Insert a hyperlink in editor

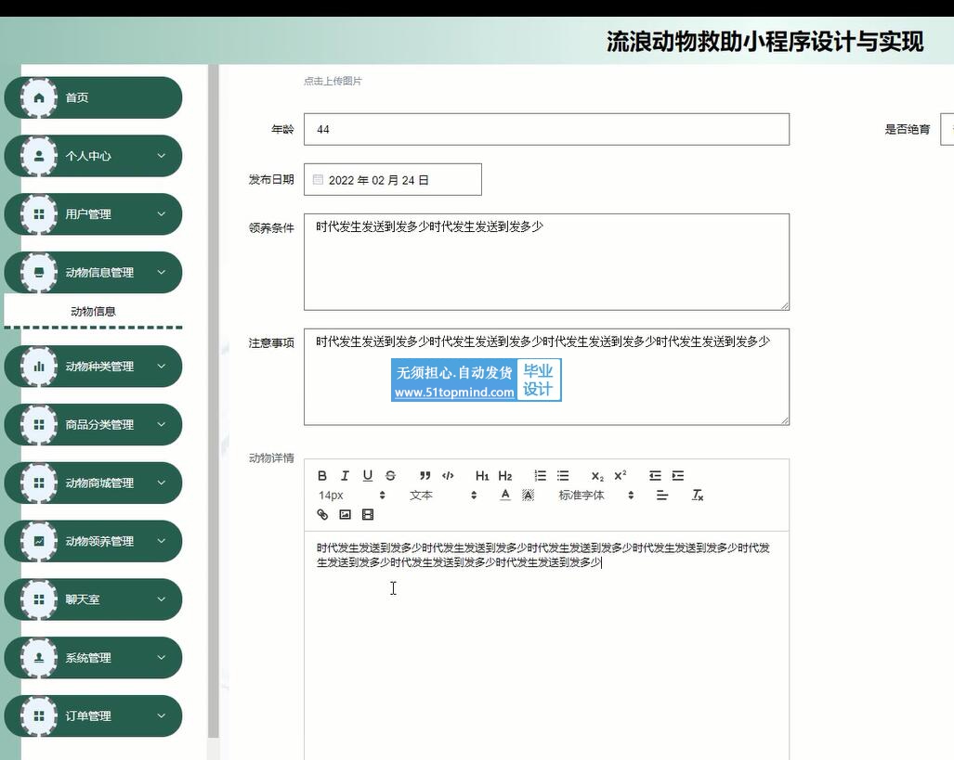(x=322, y=514)
